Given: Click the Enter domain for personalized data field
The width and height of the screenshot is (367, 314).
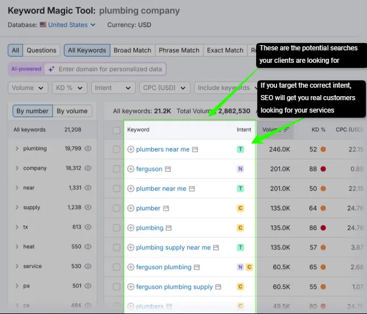Looking at the screenshot, I should pyautogui.click(x=110, y=69).
